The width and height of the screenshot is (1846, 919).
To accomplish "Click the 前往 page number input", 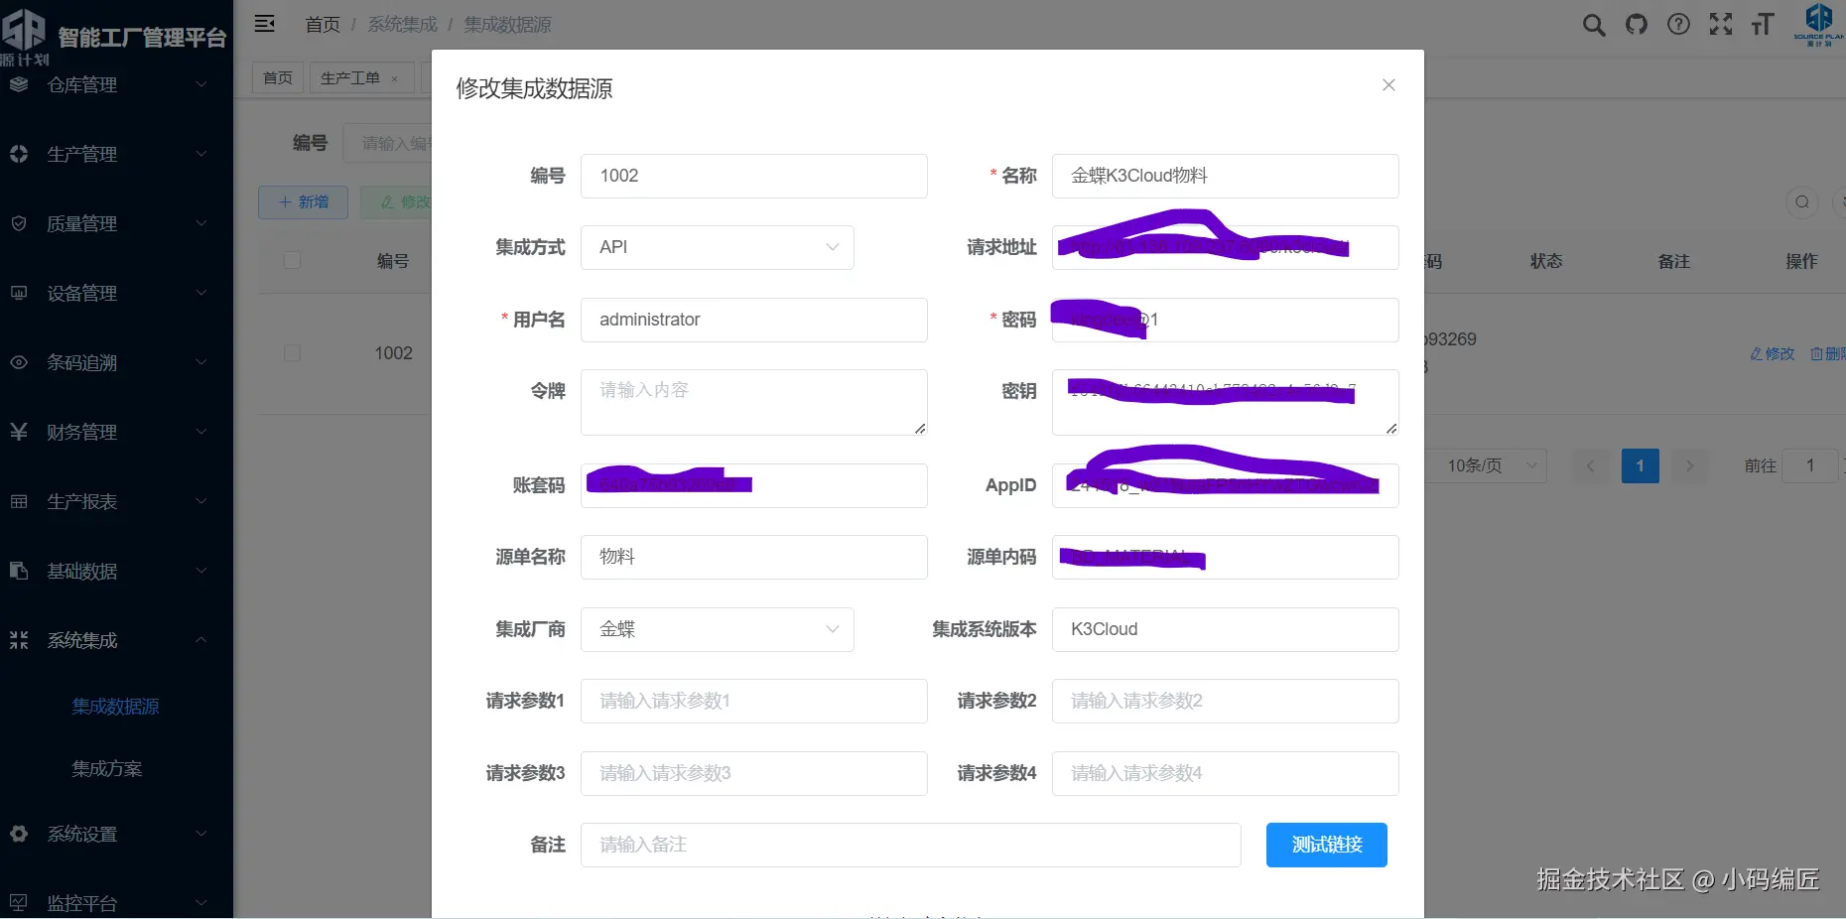I will (x=1810, y=465).
